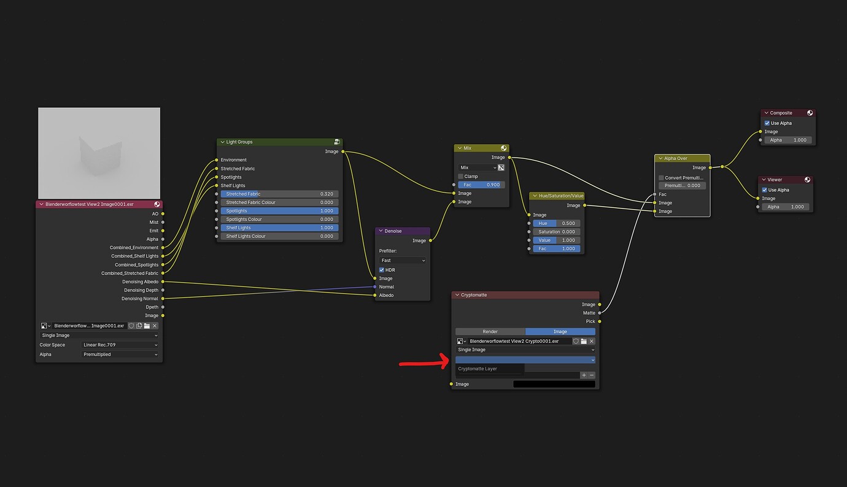The height and width of the screenshot is (487, 847).
Task: Open the Alpha Premultiplied dropdown
Action: [x=120, y=355]
